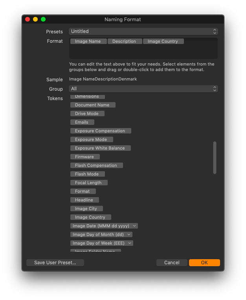Select Description token in Format field
The height and width of the screenshot is (300, 246).
point(125,41)
